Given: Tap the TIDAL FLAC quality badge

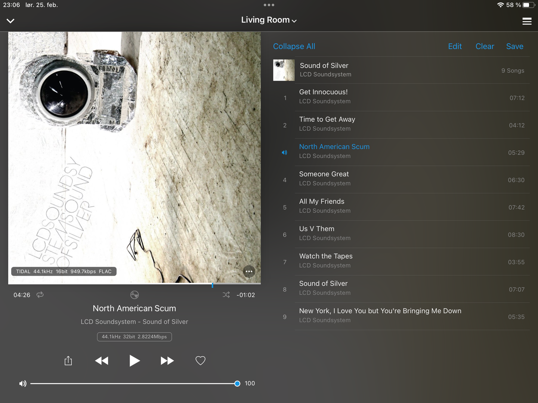Looking at the screenshot, I should [64, 271].
